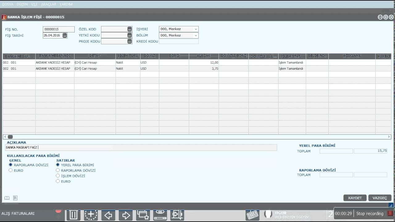Open the Dosya menu
Image resolution: width=395 pixels, height=222 pixels.
click(8, 4)
